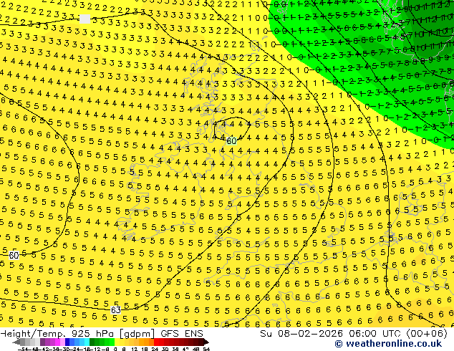
Task: Click the 54 legend scale value
Action: [206, 349]
